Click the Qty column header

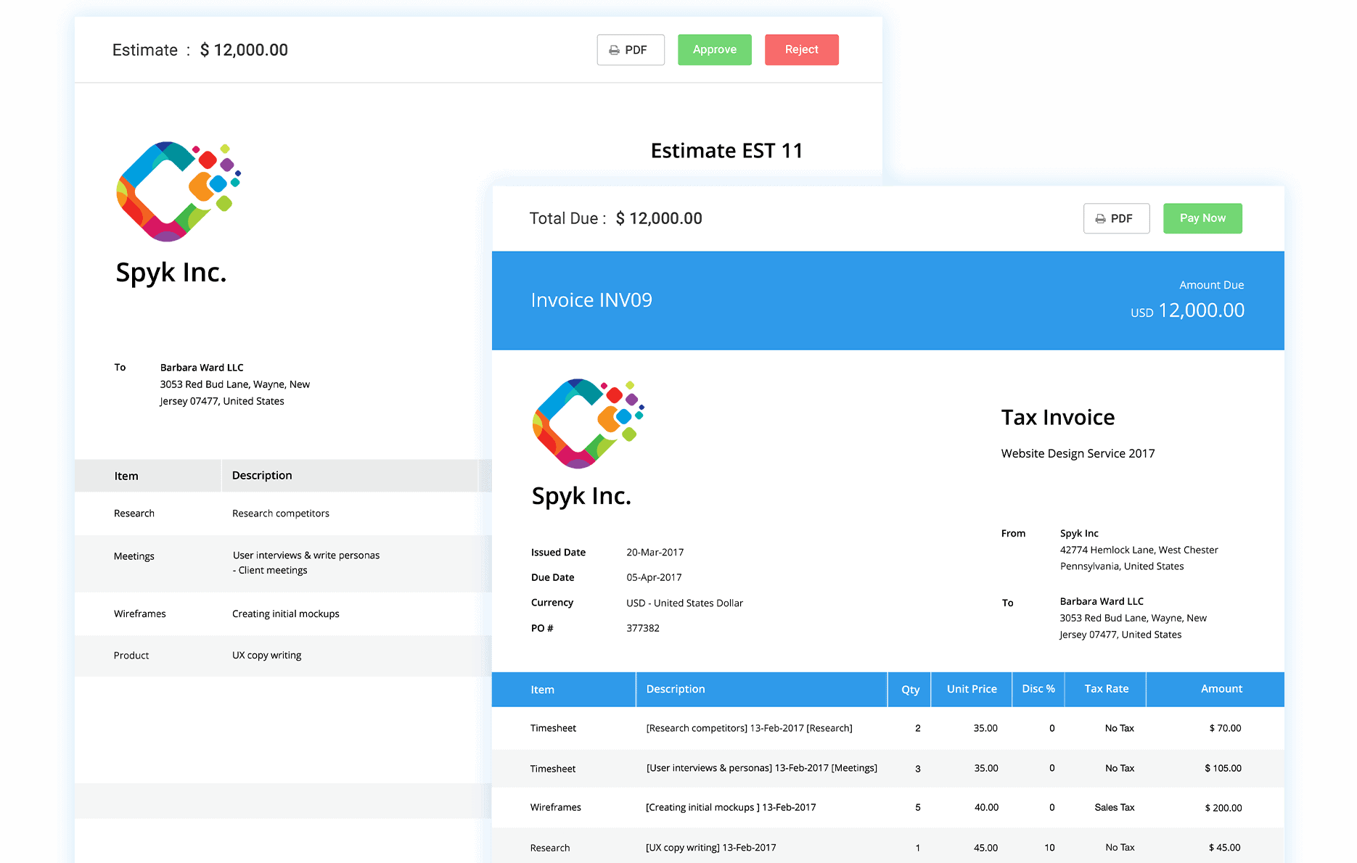pos(910,690)
